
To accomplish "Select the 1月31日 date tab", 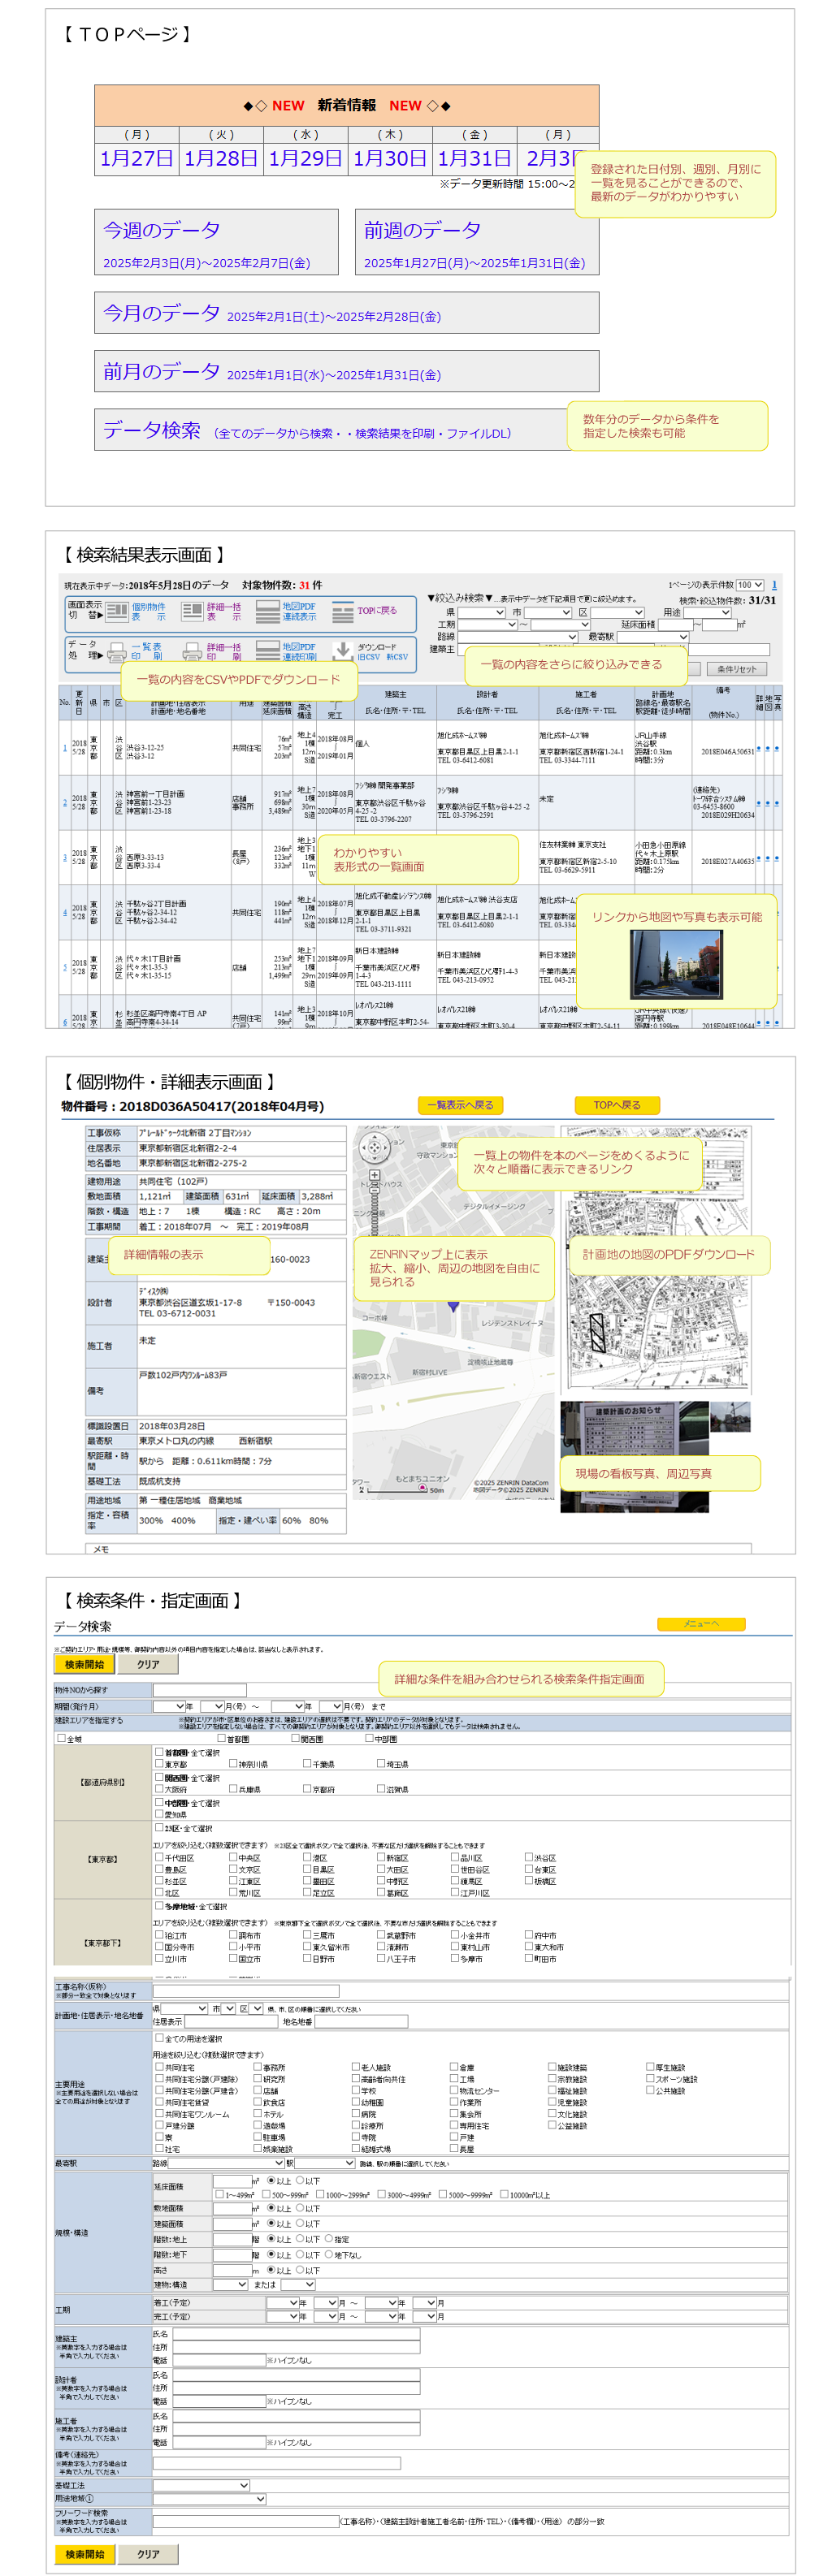I will 474,158.
